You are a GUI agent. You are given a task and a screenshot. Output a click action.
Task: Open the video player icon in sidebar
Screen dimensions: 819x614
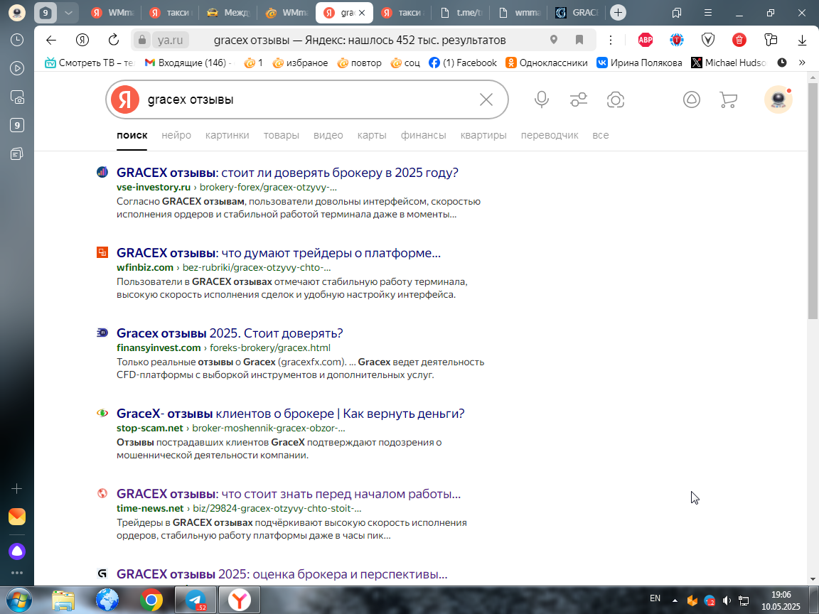tap(17, 68)
